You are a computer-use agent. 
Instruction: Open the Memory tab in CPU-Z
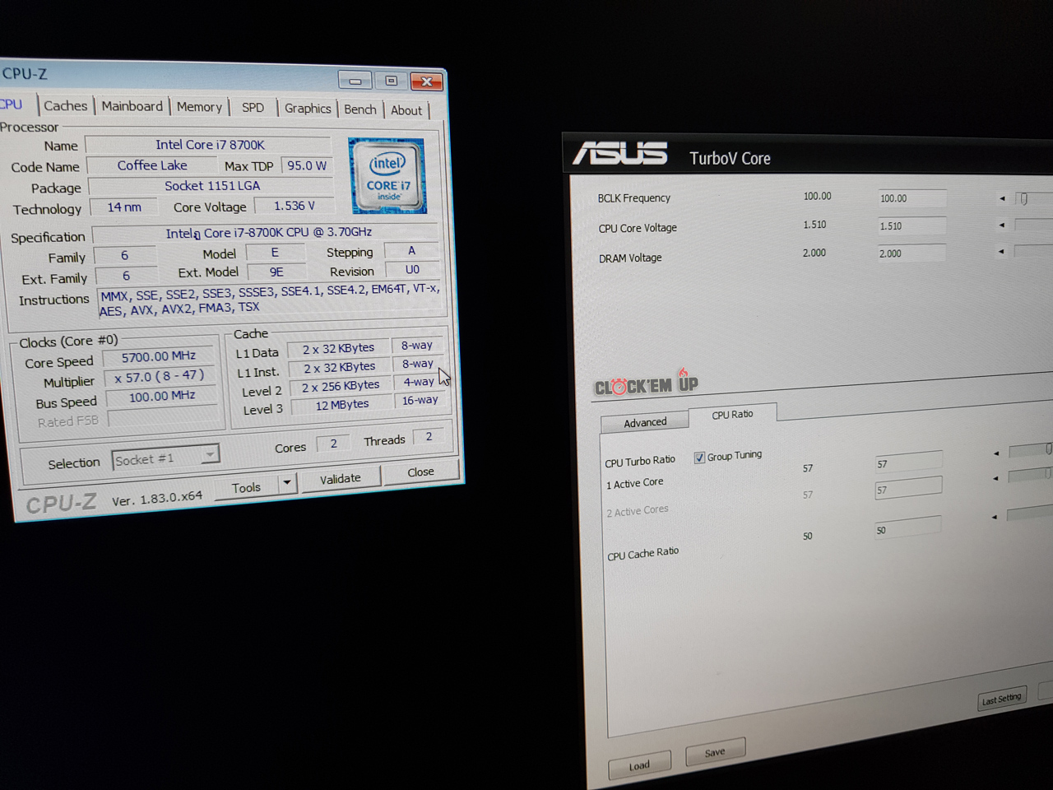tap(199, 107)
